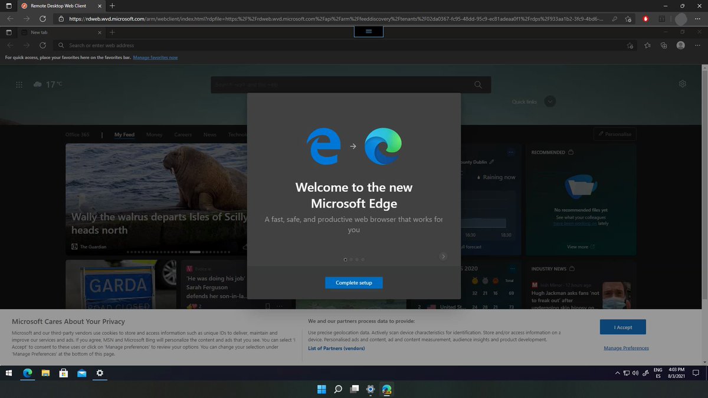
Task: Add new tab in outer browser
Action: [x=112, y=5]
